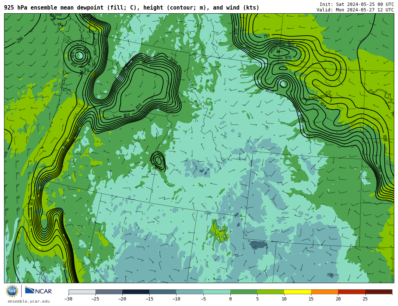
Task: Click the colorbar tick label '0'
Action: click(230, 299)
